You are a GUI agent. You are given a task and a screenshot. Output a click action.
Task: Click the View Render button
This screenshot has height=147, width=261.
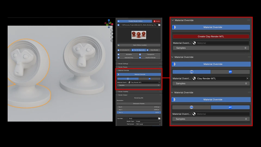[153, 50]
